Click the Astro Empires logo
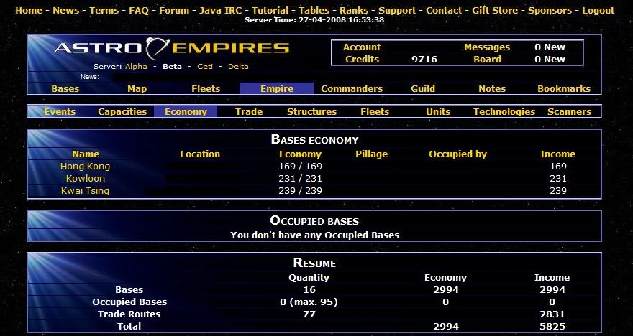633x336 pixels. [x=172, y=48]
